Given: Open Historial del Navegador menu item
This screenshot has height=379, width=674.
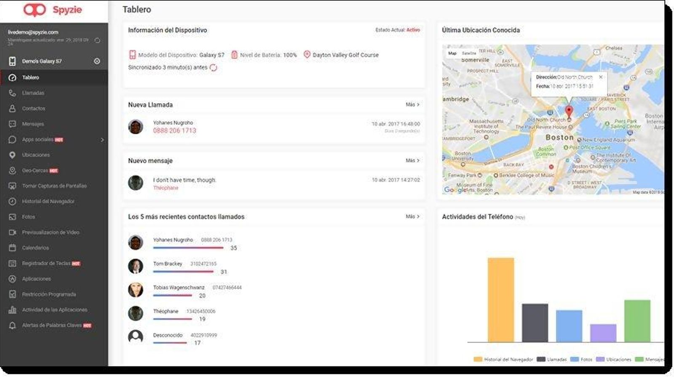Looking at the screenshot, I should [x=48, y=201].
